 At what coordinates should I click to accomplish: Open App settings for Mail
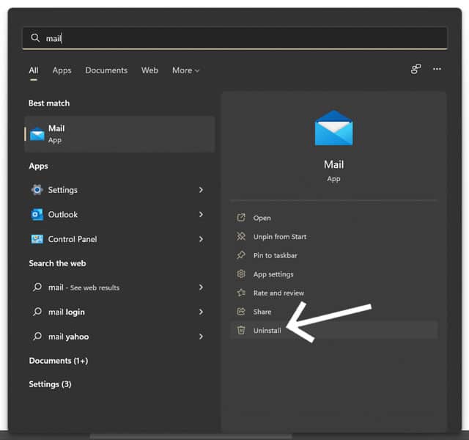pos(334,274)
